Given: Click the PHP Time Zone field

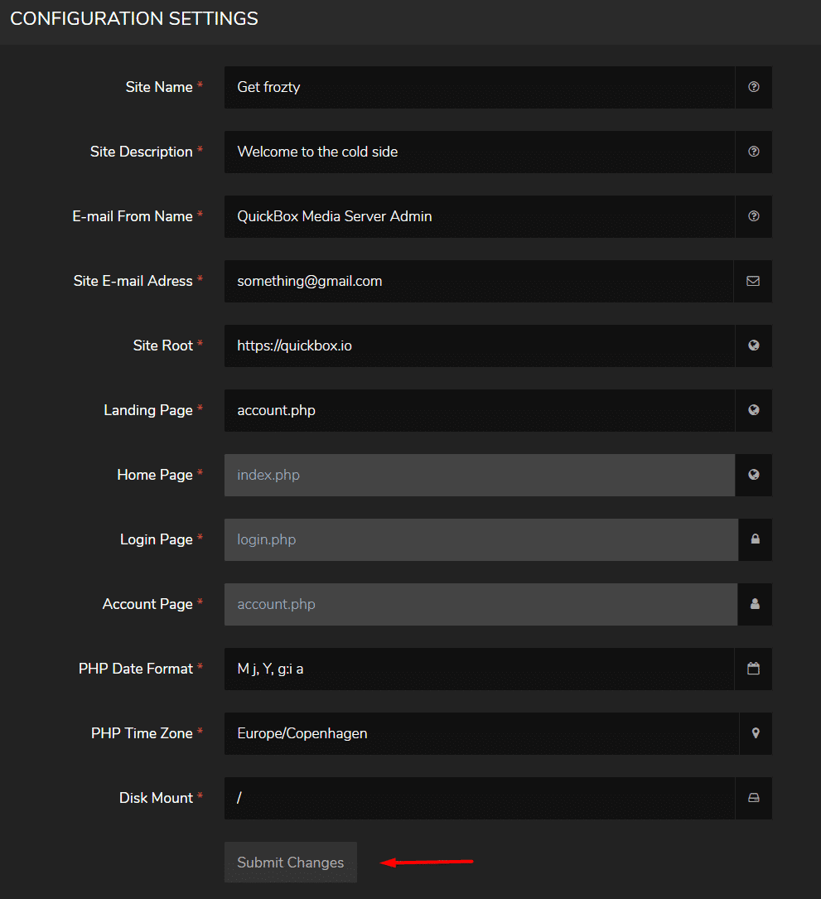Looking at the screenshot, I should (481, 734).
